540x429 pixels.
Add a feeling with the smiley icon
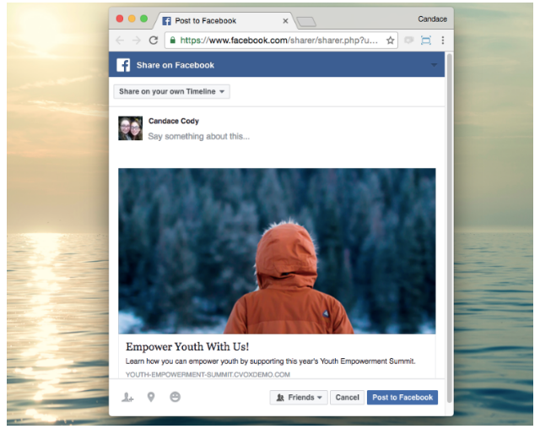(x=175, y=397)
